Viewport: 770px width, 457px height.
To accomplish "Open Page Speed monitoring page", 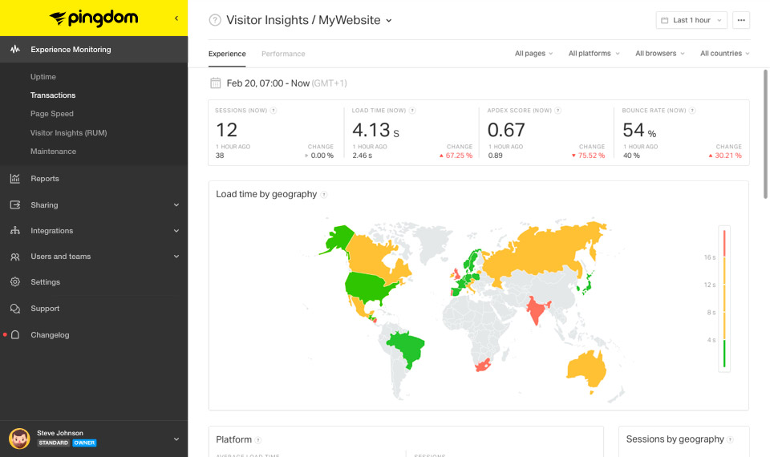I will 52,114.
